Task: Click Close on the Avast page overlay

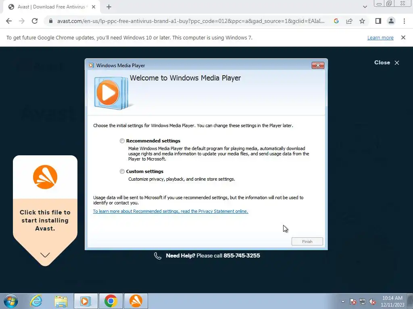Action: pos(387,62)
